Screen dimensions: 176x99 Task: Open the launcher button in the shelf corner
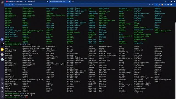click(x=2, y=2)
